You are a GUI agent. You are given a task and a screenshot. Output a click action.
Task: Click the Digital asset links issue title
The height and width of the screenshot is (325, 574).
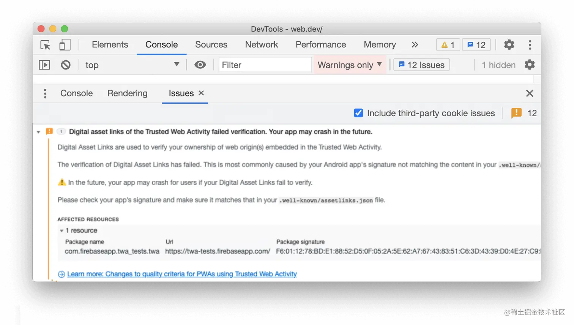221,132
